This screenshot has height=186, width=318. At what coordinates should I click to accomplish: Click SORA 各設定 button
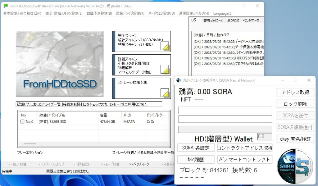[196, 148]
